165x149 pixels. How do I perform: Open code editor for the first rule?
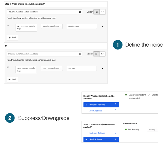click(102, 12)
